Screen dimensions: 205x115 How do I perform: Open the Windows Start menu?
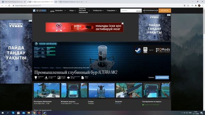click(3, 113)
